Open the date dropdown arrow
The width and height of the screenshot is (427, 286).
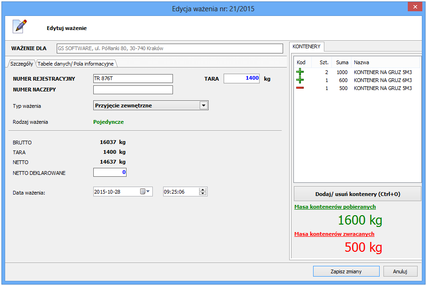[x=149, y=191]
